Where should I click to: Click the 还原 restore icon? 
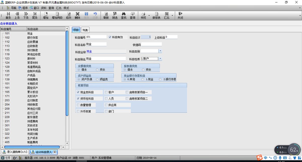pos(95,16)
